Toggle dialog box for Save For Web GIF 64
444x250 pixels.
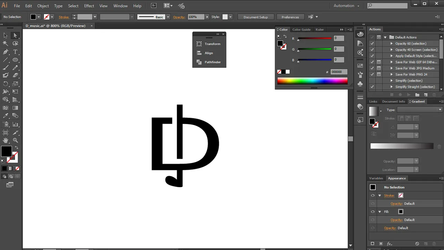coord(379,62)
